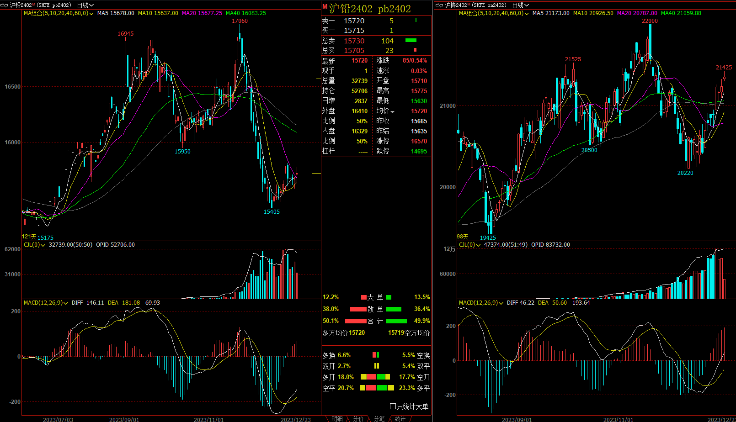The height and width of the screenshot is (422, 736).
Task: Click the 空平 colored ratio bar
Action: (377, 388)
